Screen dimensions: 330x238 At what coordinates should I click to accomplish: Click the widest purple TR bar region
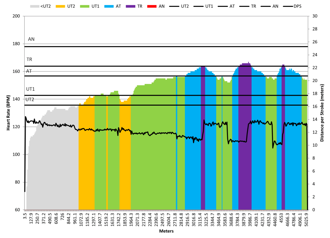(245, 138)
